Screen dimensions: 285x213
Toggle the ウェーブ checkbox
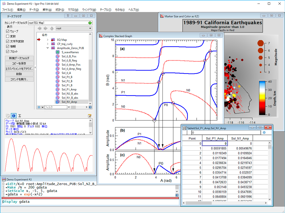coord(8,31)
